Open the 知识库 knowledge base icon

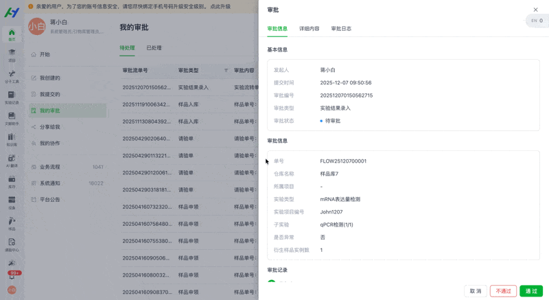[12, 139]
